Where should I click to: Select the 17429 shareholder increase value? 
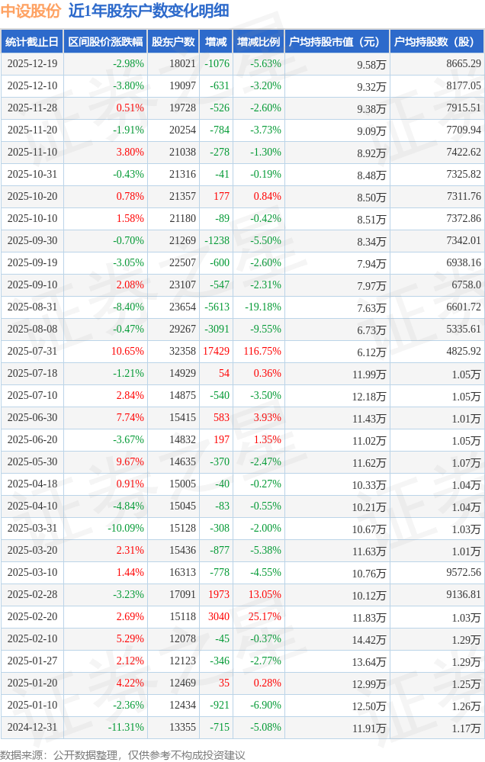click(x=216, y=352)
